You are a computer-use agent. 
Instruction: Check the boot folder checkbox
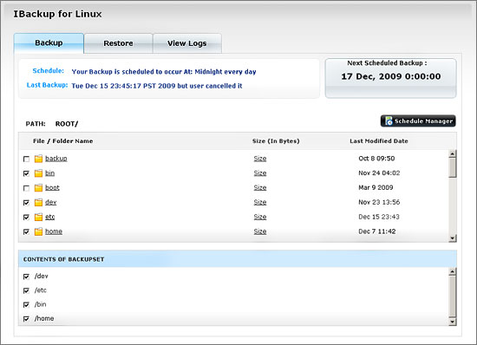click(x=27, y=188)
